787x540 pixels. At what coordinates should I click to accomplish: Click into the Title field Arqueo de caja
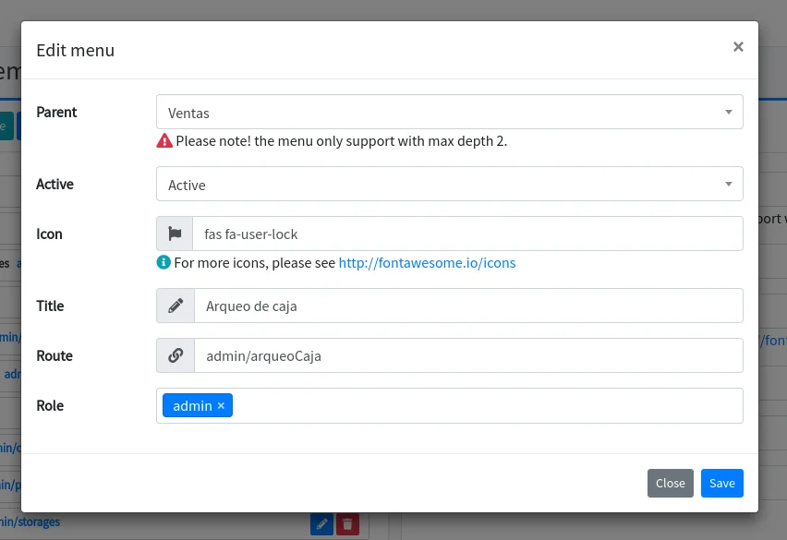click(467, 306)
